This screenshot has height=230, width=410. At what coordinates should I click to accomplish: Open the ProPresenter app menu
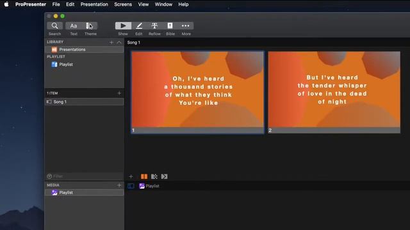click(31, 4)
